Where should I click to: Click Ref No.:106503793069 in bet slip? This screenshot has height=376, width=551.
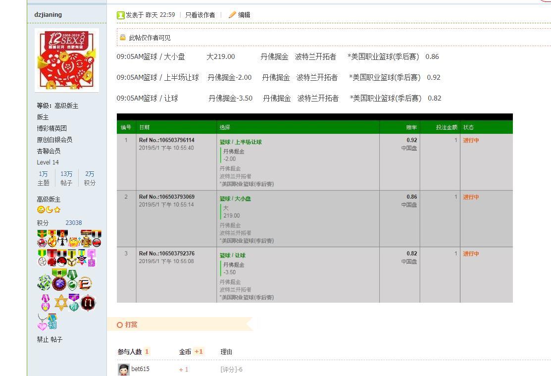tap(166, 197)
